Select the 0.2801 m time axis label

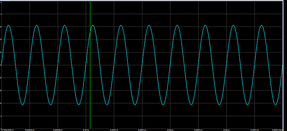(198, 130)
